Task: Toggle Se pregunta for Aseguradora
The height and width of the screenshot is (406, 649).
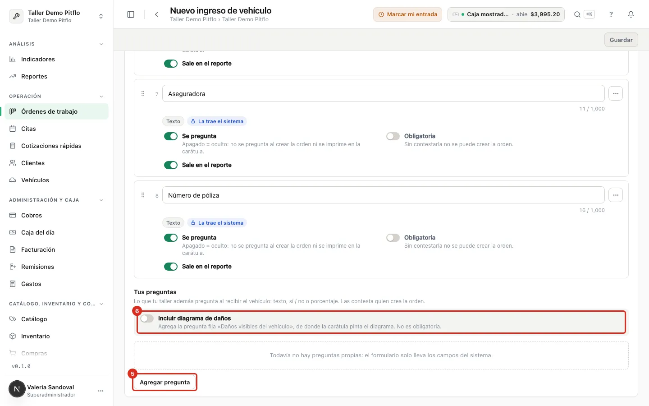Action: tap(171, 136)
